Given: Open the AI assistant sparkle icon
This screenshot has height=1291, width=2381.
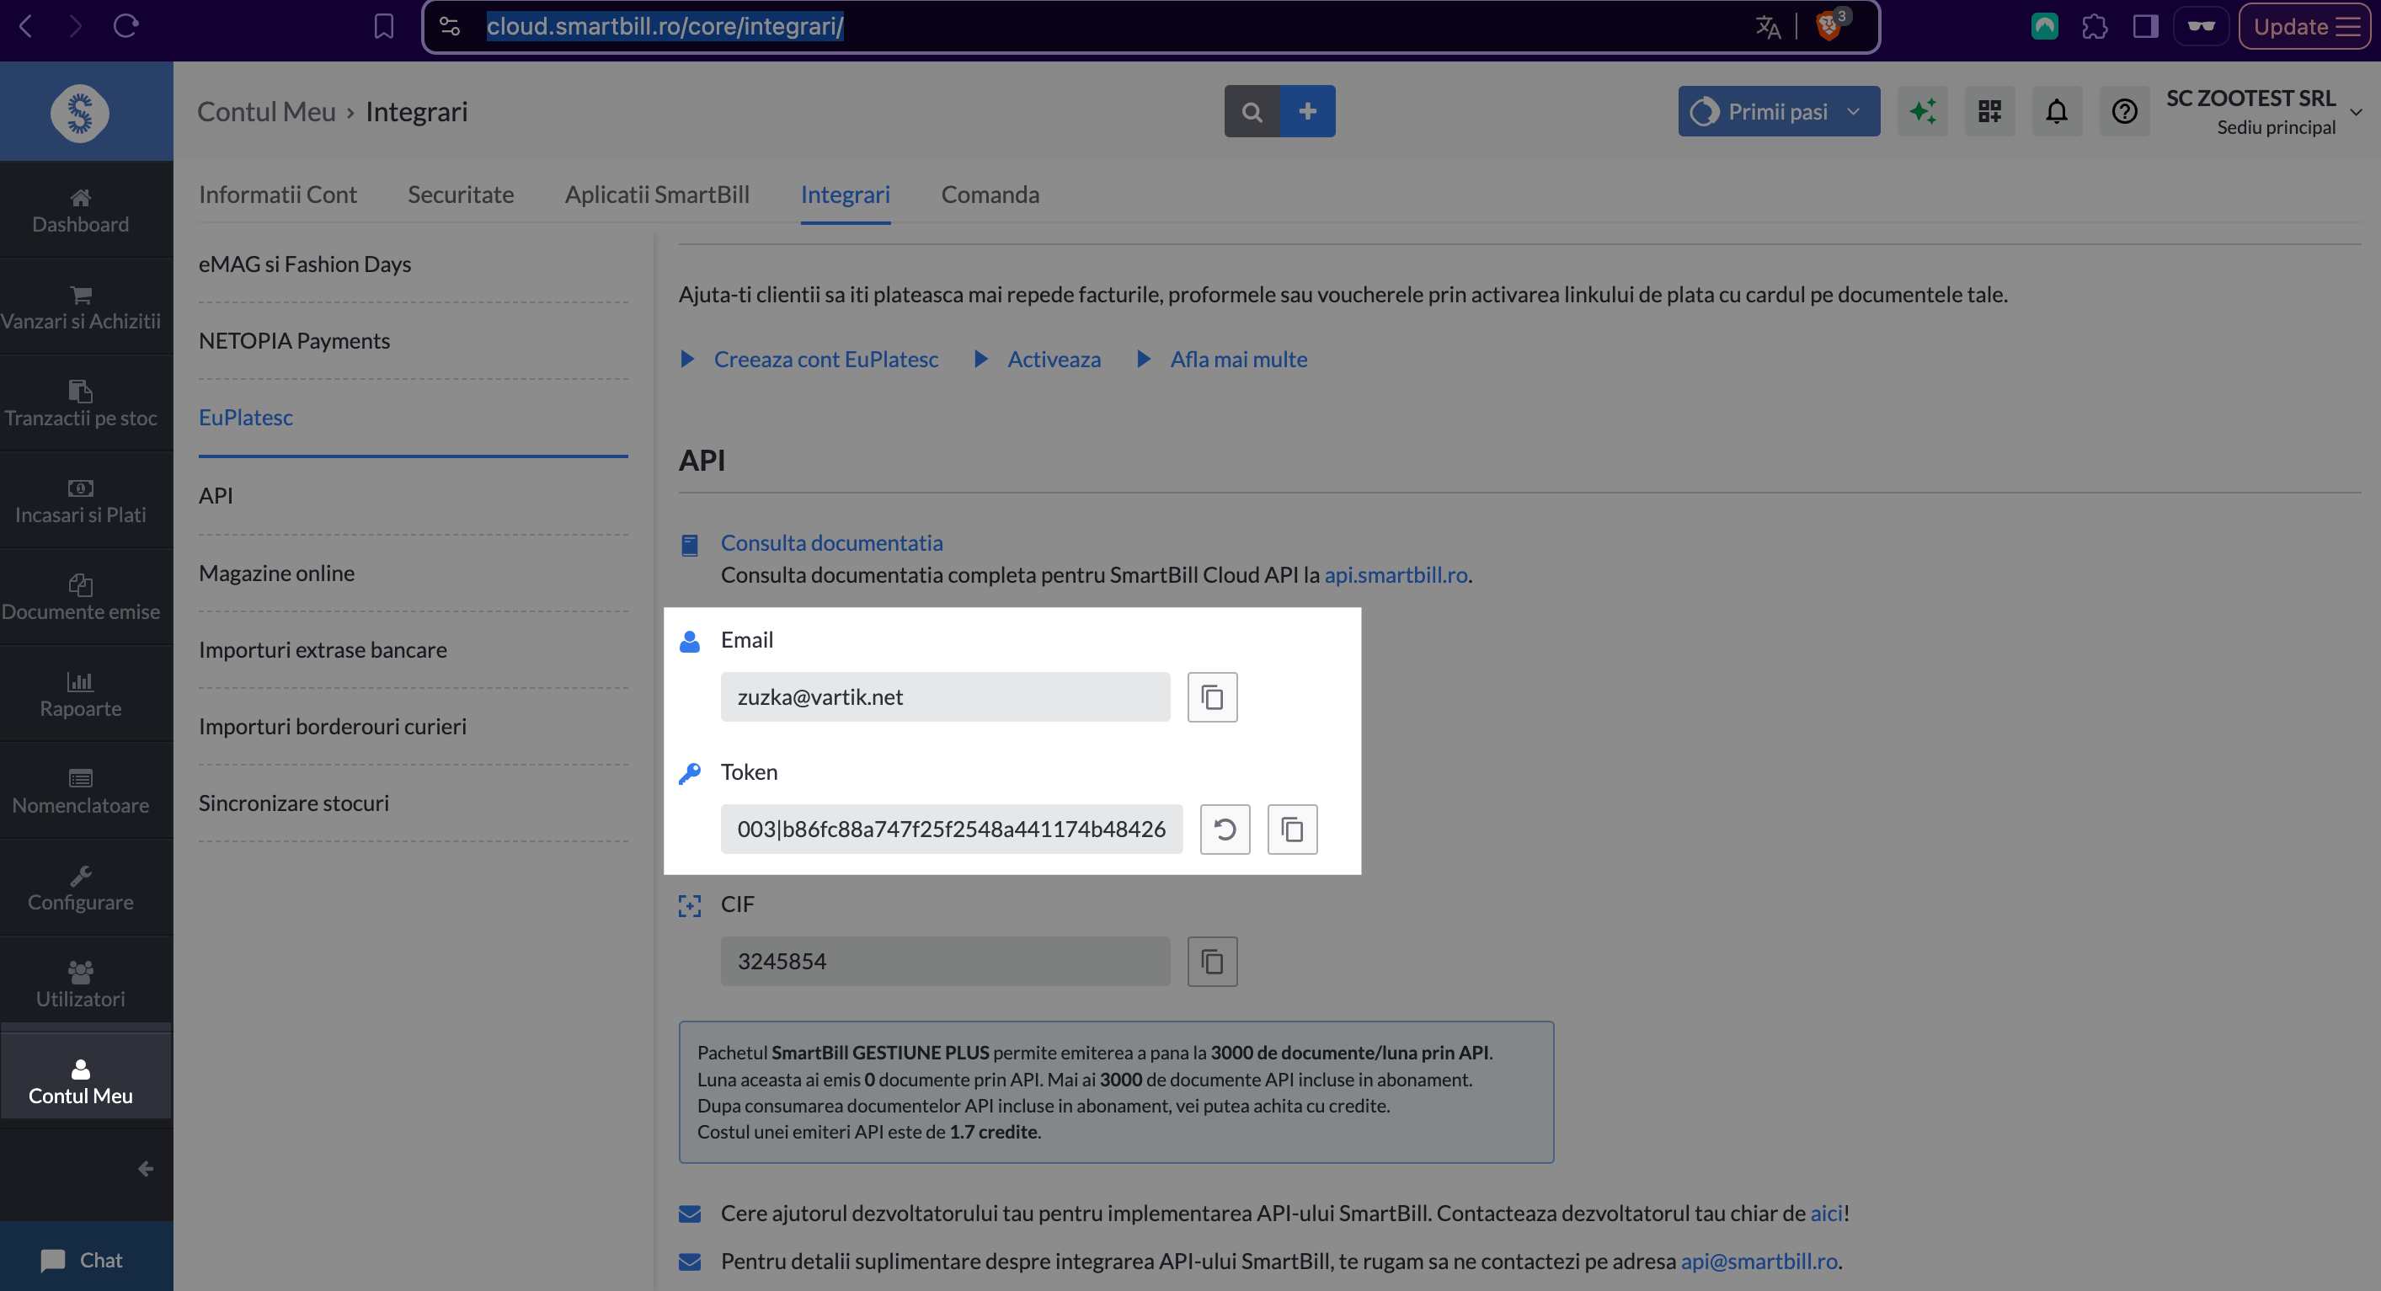Looking at the screenshot, I should (1924, 111).
